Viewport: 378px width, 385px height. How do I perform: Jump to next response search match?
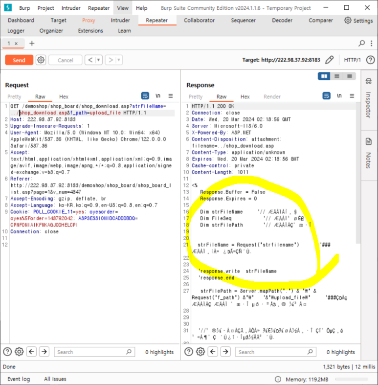pyautogui.click(x=225, y=352)
